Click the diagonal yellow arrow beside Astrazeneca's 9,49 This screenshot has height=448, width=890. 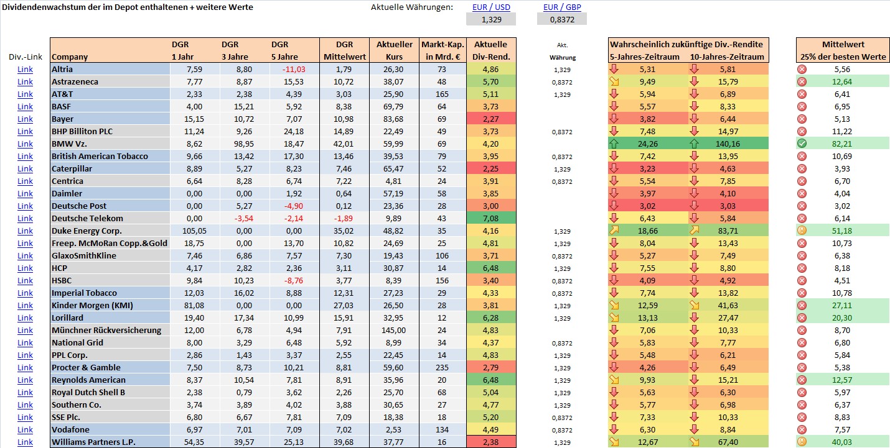click(614, 81)
